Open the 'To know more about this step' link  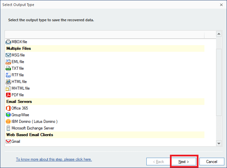54,159
